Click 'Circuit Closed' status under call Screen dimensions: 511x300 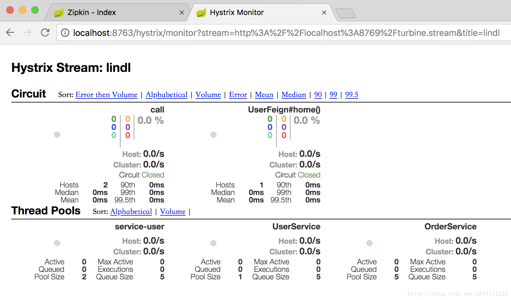tap(141, 175)
